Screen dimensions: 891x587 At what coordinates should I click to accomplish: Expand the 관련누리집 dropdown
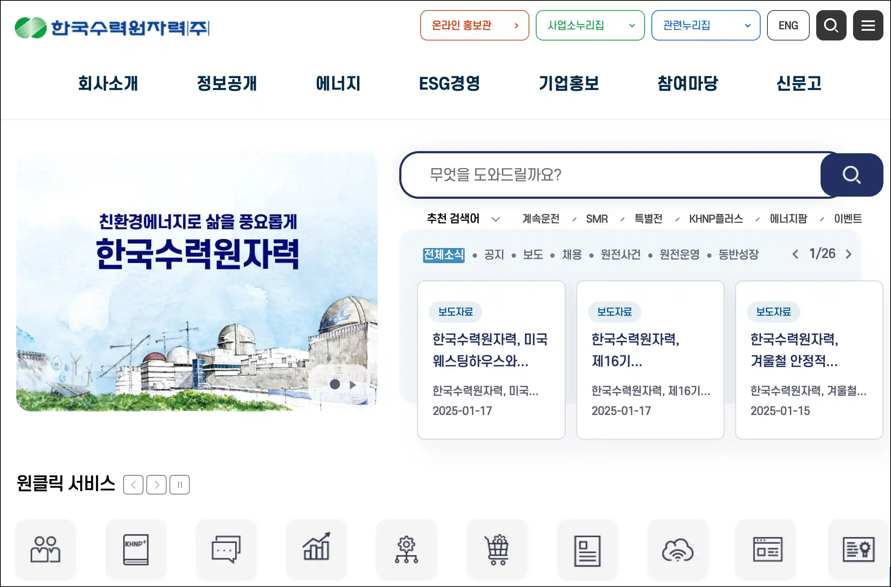click(706, 25)
